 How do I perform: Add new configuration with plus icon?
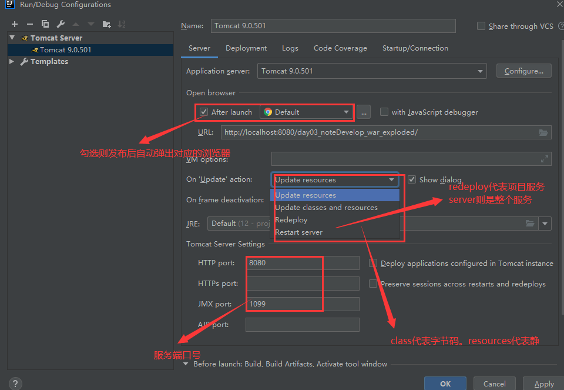tap(14, 24)
